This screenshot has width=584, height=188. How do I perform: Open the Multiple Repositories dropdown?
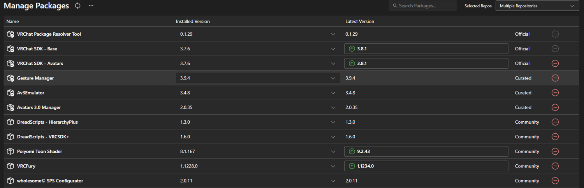[537, 6]
